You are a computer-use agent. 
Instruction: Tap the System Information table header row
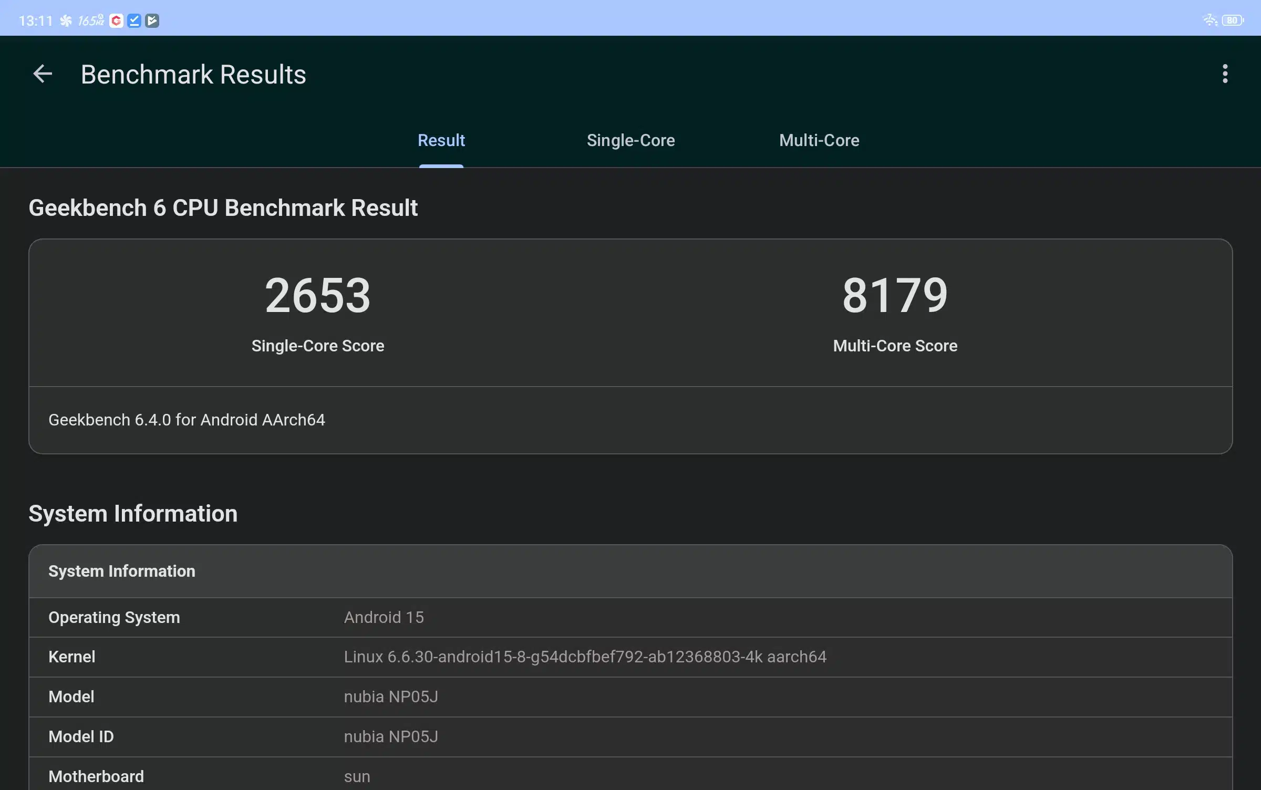click(630, 571)
